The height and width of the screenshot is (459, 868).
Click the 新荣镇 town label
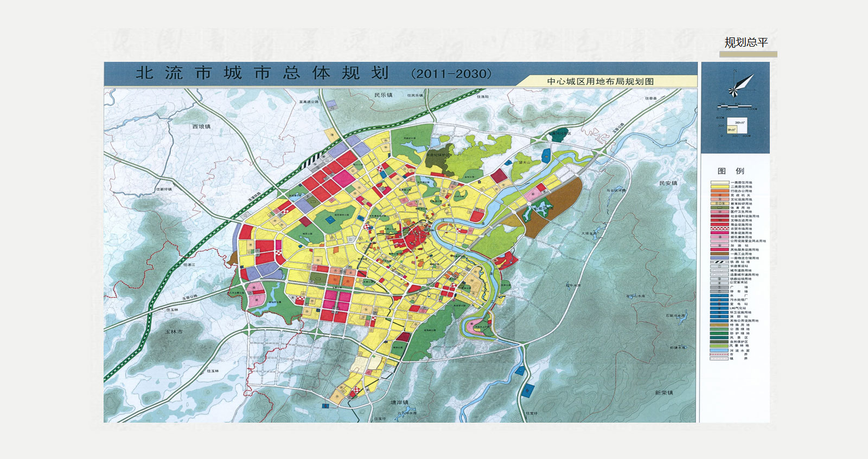pyautogui.click(x=663, y=393)
